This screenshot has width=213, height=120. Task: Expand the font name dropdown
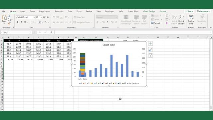[34, 17]
